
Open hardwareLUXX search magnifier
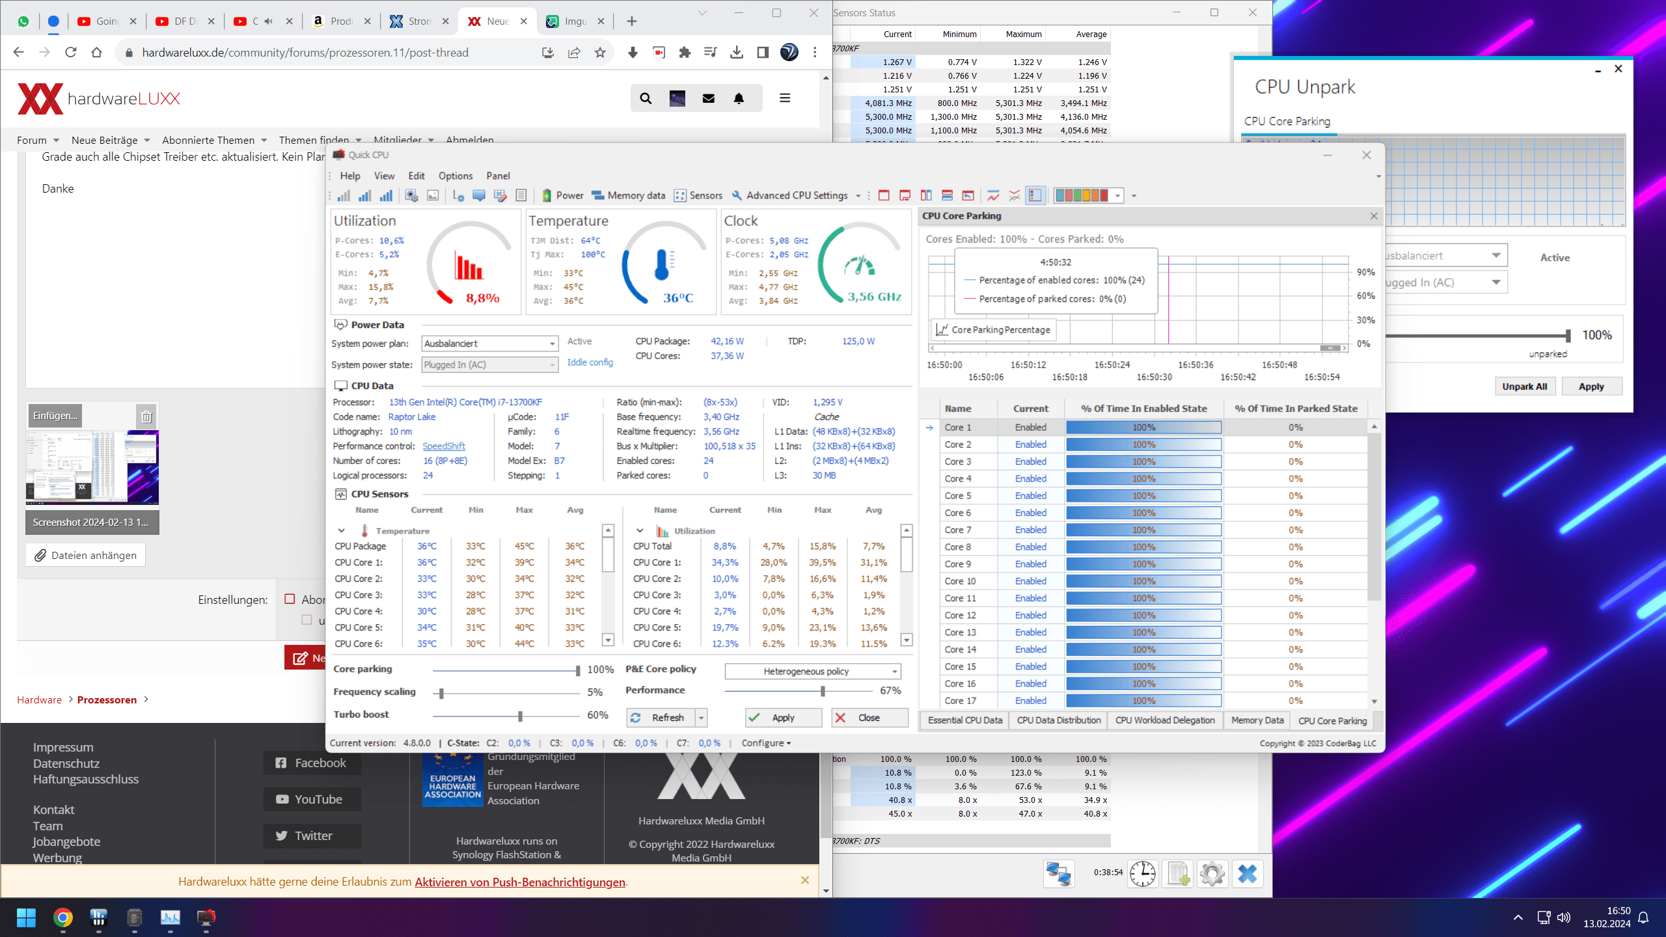pos(646,98)
